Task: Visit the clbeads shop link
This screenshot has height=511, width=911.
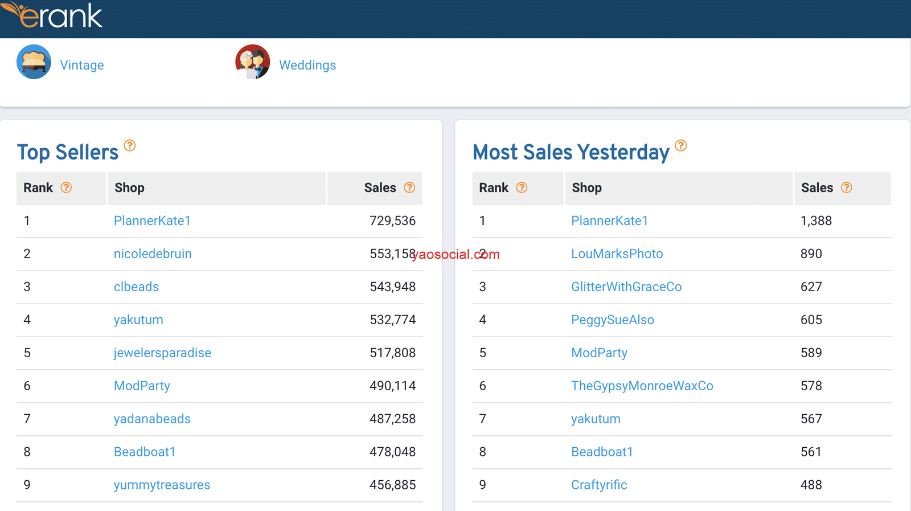Action: coord(136,287)
